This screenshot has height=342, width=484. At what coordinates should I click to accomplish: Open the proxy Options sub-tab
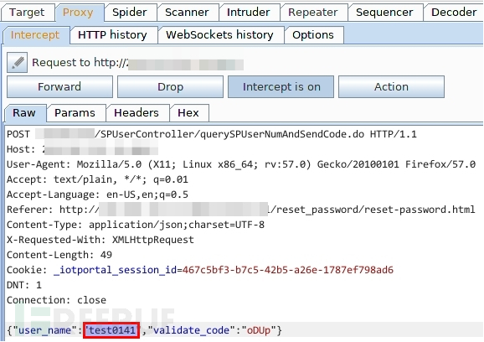pos(313,35)
